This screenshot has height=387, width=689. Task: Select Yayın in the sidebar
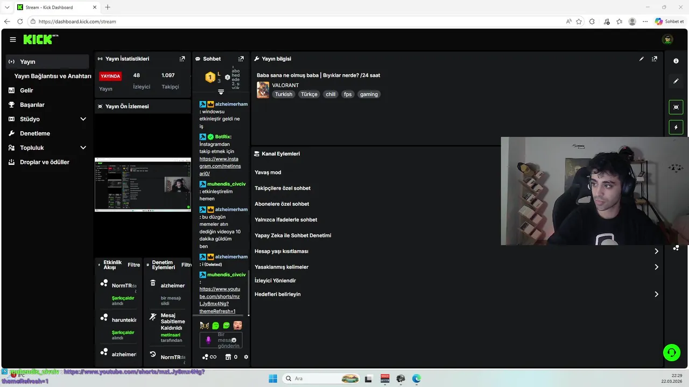coord(47,62)
